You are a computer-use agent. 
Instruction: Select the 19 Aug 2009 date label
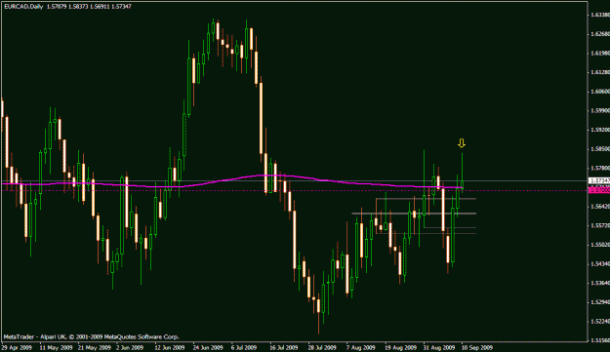(x=401, y=347)
